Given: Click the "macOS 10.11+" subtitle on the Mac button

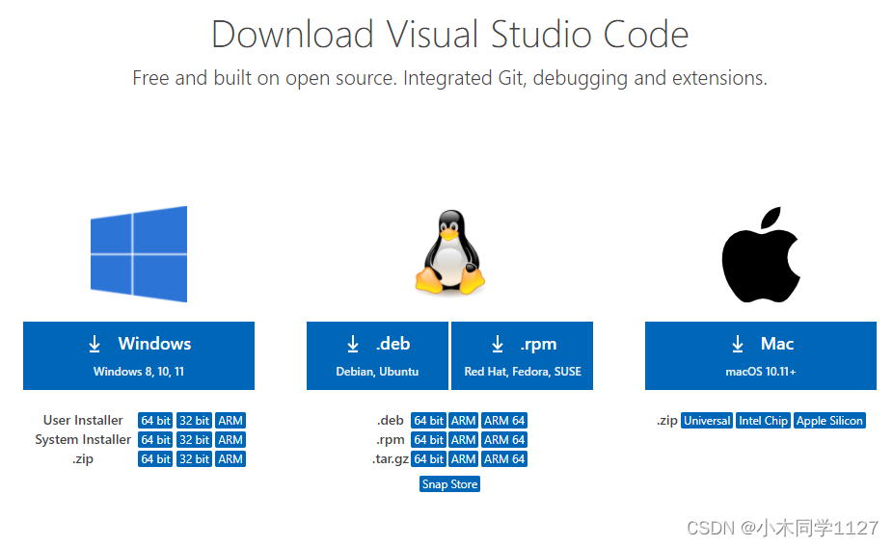Looking at the screenshot, I should (x=761, y=372).
